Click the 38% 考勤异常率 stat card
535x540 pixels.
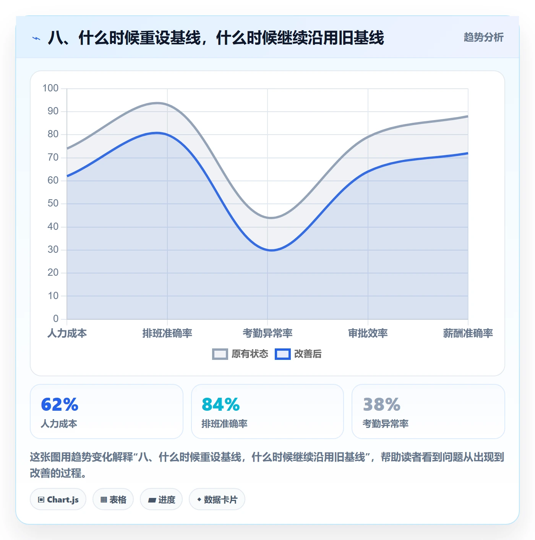pos(428,412)
